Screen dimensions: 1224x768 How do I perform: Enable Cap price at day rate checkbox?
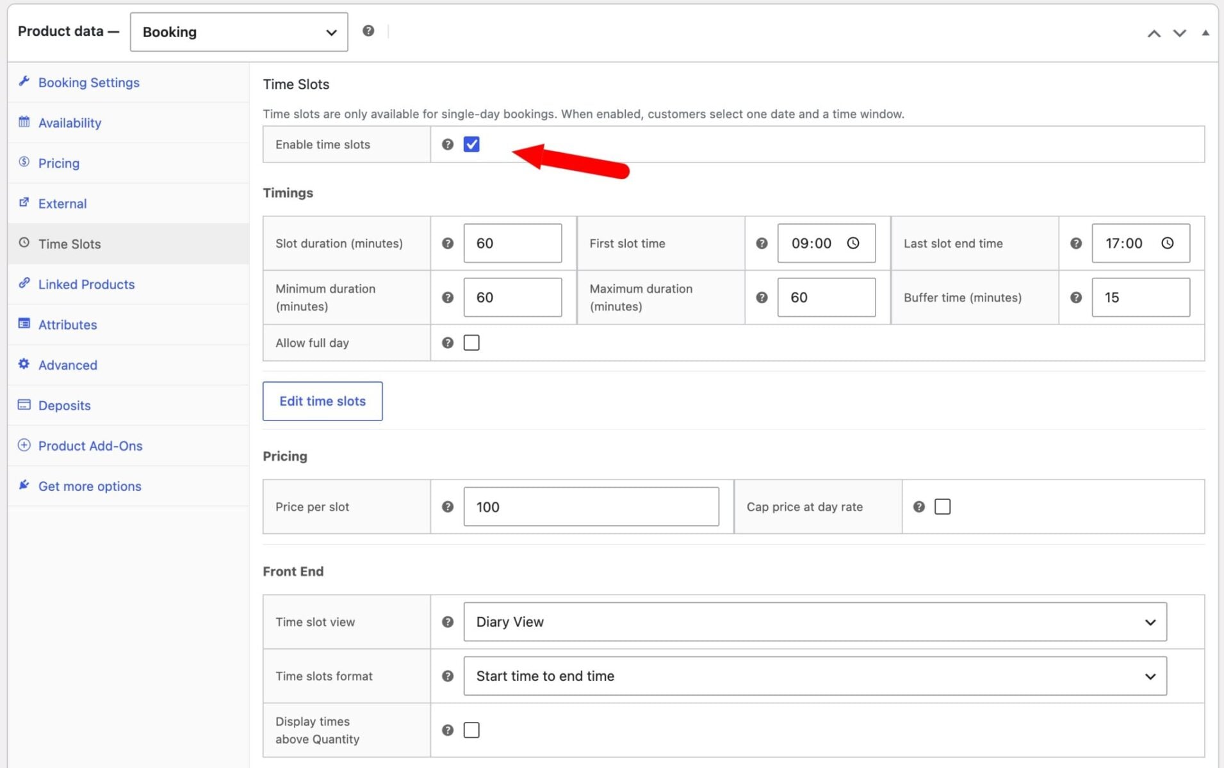click(x=943, y=507)
